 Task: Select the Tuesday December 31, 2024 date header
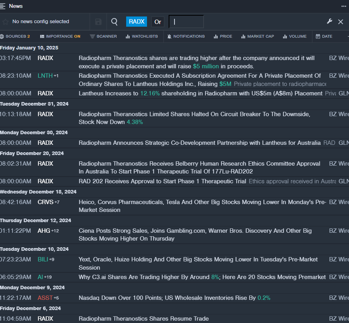coord(34,104)
